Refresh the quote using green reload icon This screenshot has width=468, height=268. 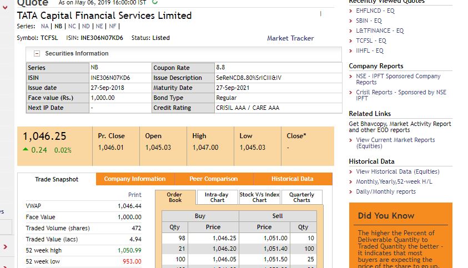coord(154,2)
